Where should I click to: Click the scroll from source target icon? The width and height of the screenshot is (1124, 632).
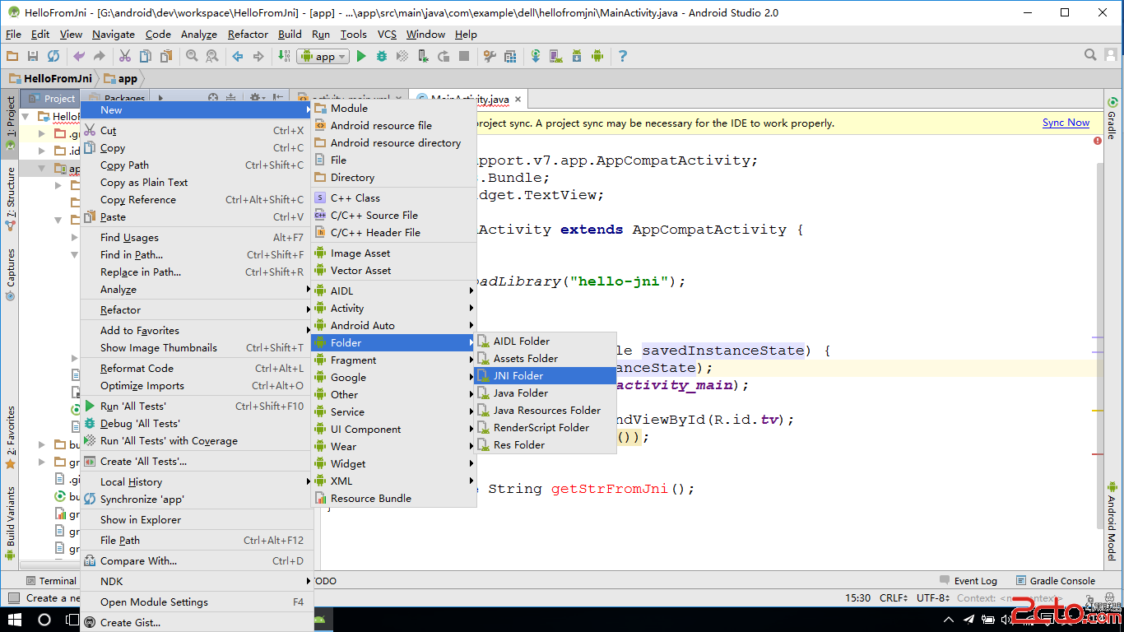tap(213, 98)
